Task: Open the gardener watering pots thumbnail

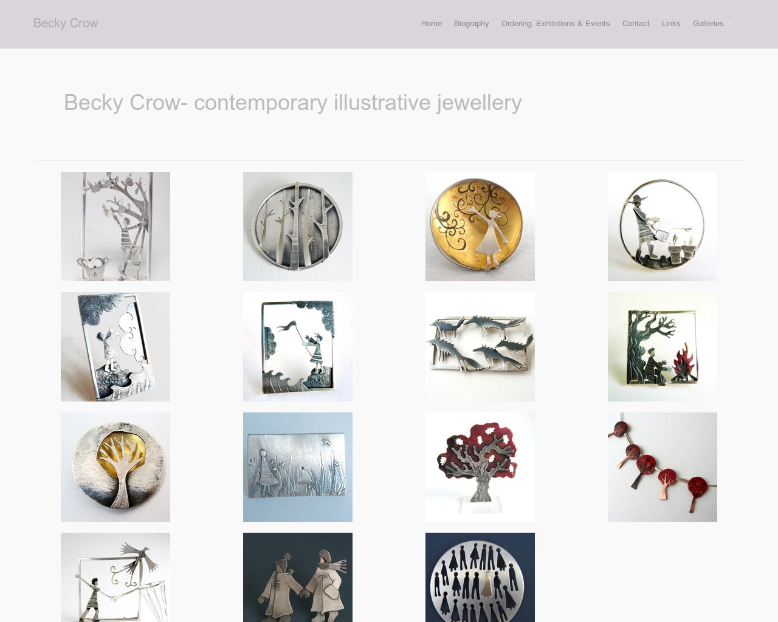Action: (663, 227)
